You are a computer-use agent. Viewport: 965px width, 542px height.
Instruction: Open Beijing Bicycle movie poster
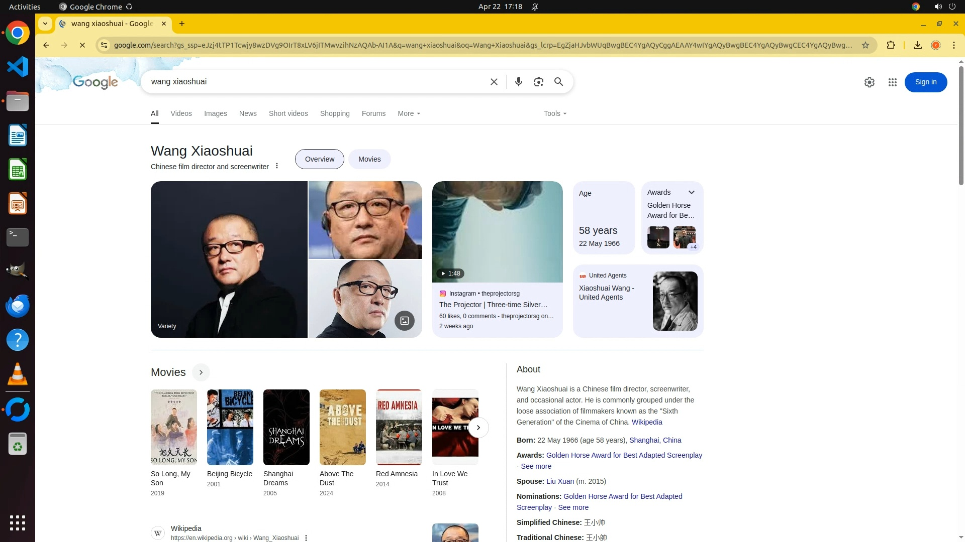pyautogui.click(x=230, y=427)
